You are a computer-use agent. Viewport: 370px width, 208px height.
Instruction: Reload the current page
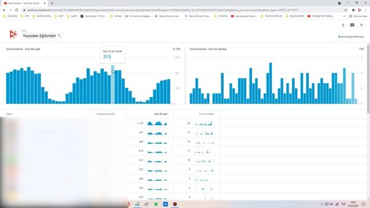pyautogui.click(x=17, y=10)
